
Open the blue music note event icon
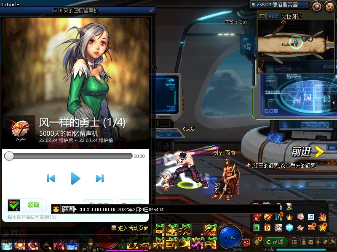pyautogui.click(x=311, y=217)
